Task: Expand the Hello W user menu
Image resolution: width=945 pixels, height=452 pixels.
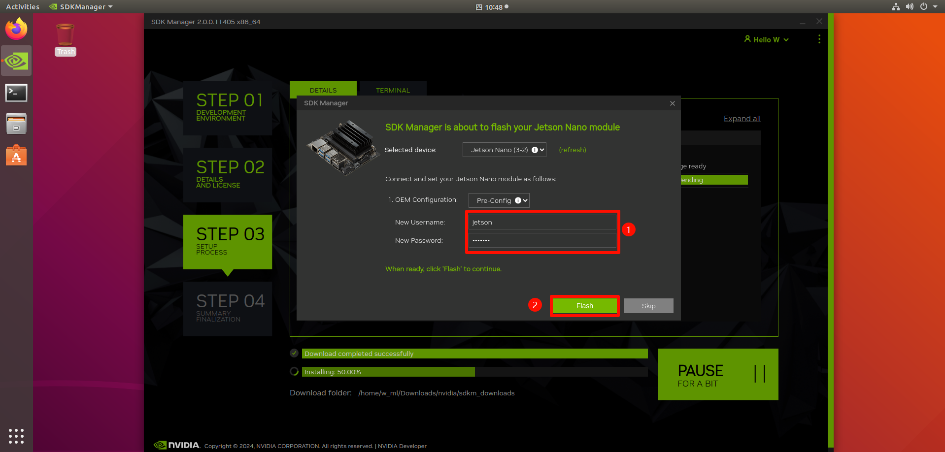Action: point(766,39)
